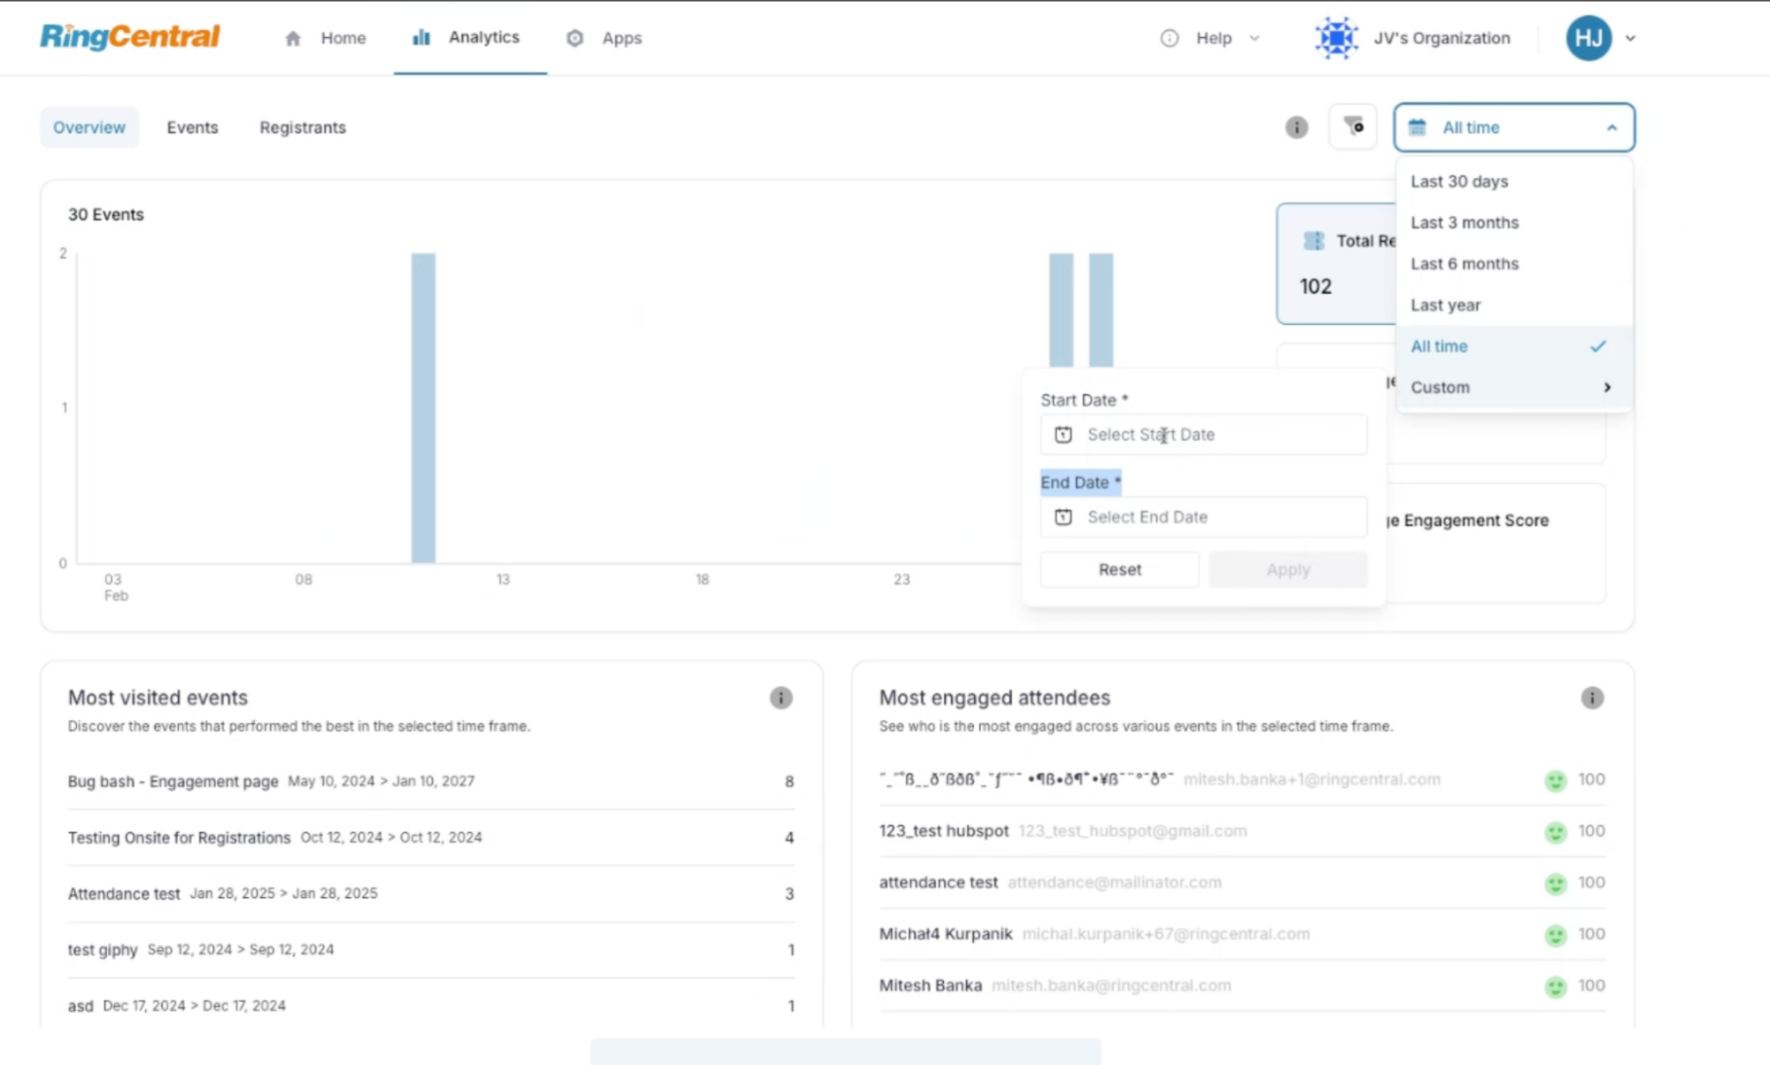Click calendar icon in Start Date field
This screenshot has width=1770, height=1066.
(x=1063, y=435)
